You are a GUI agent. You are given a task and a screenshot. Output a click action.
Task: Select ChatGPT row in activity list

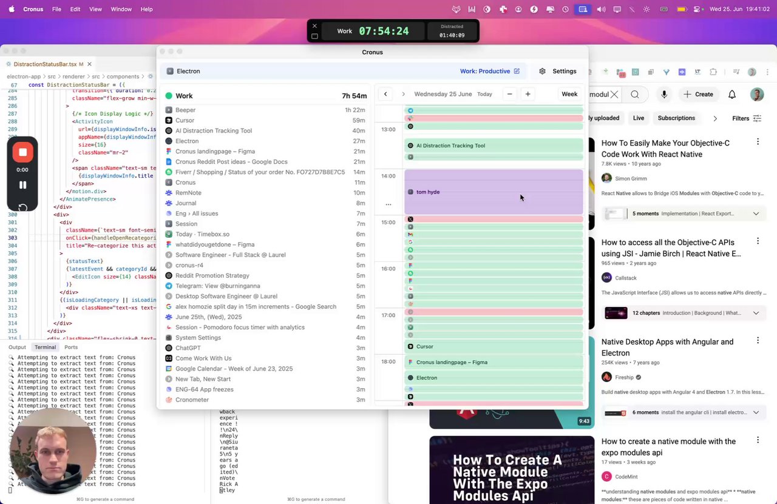266,348
